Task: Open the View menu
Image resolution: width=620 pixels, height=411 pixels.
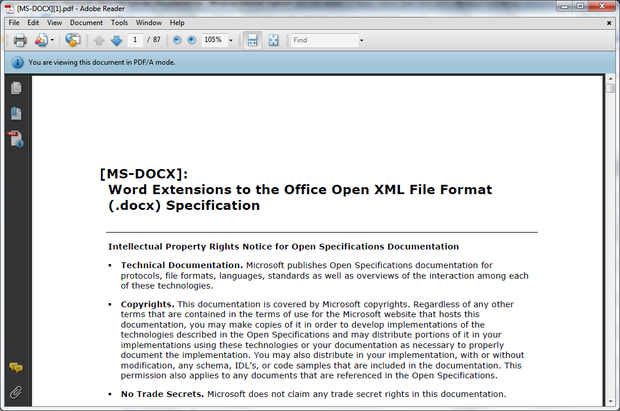Action: coord(54,23)
